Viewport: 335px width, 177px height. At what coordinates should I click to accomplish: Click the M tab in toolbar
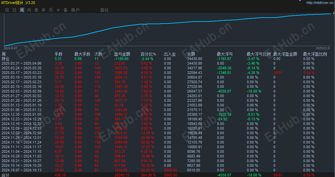tap(58, 10)
